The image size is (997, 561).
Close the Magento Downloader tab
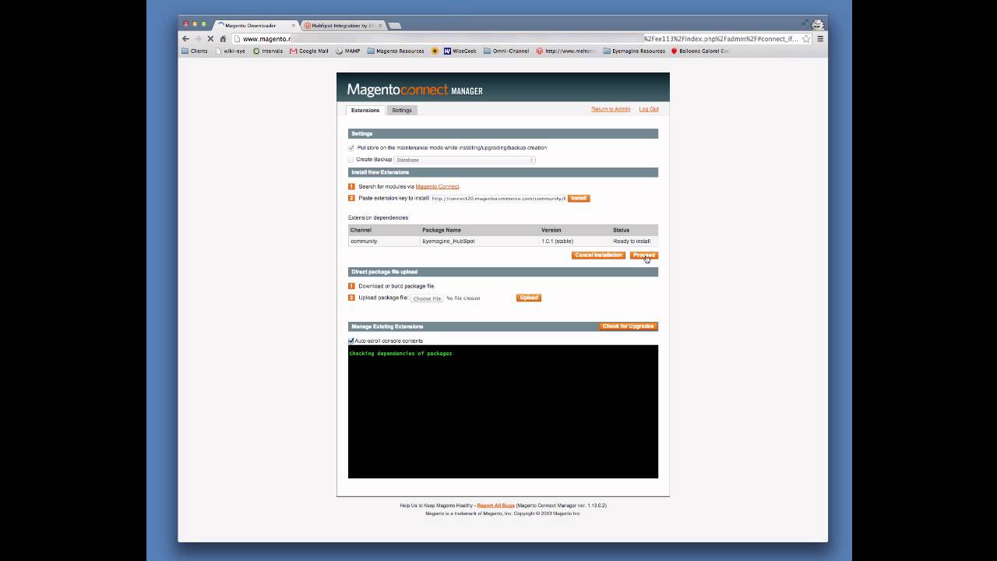click(294, 25)
